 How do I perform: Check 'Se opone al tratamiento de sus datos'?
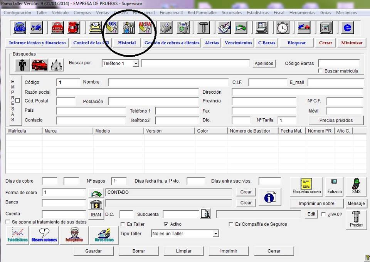8,222
